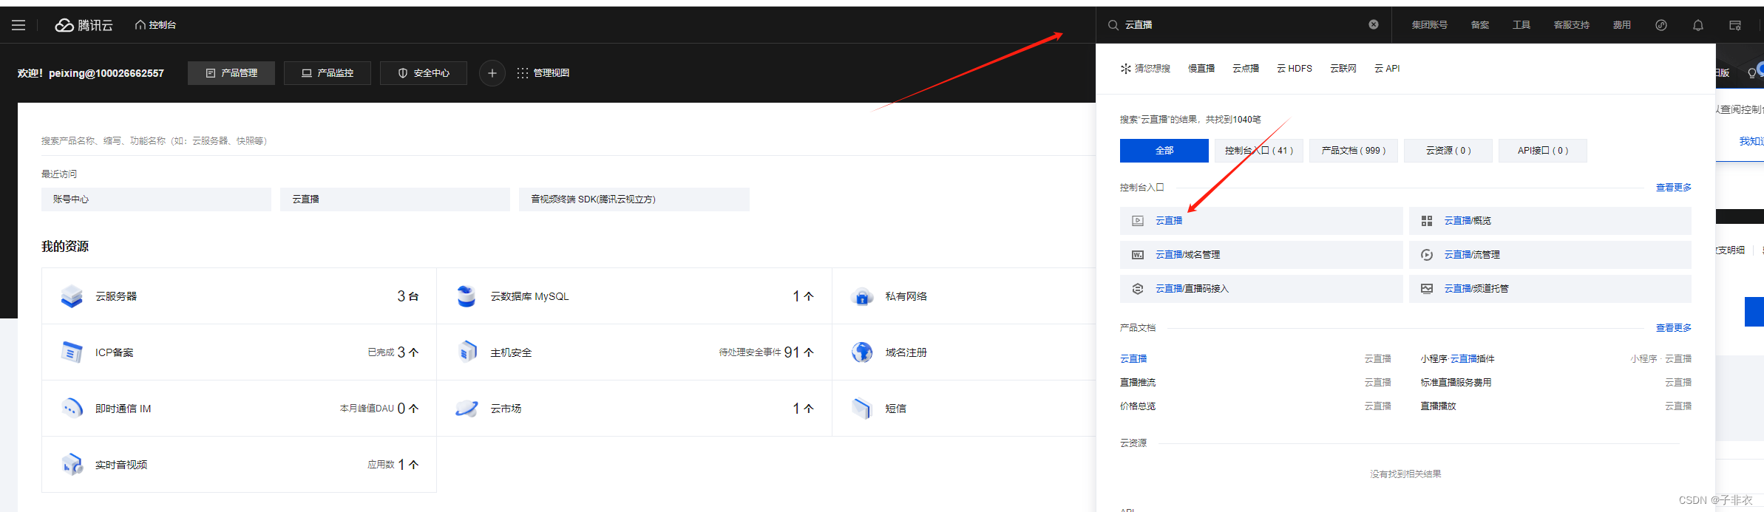Viewport: 1764px width, 512px height.
Task: Open notifications bell icon
Action: coord(1698,25)
